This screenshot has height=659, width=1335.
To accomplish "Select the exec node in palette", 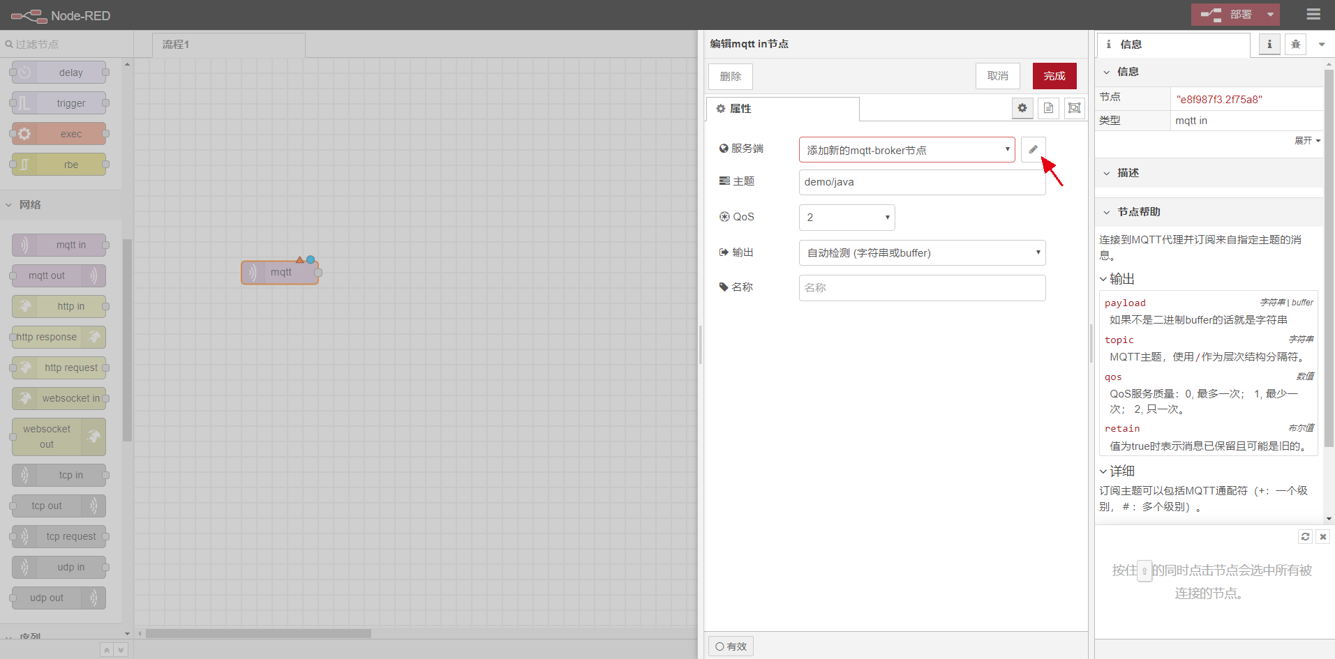I will pos(59,134).
